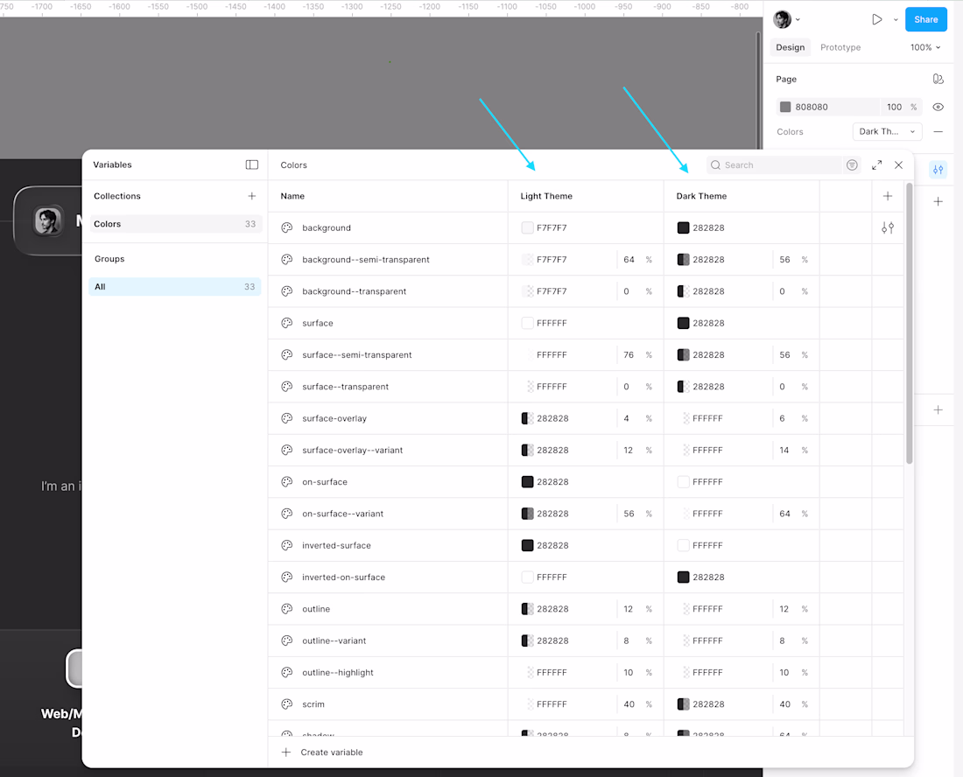Click palette icon of outline variable
This screenshot has height=777, width=963.
pyautogui.click(x=287, y=609)
